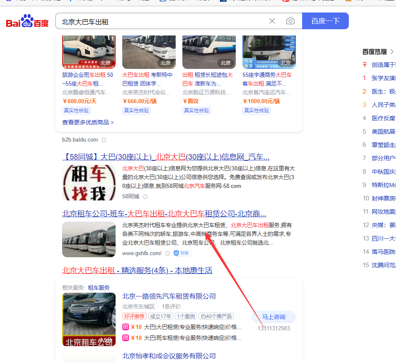Click the 马上咨询 button
Image resolution: width=396 pixels, height=362 pixels.
click(274, 317)
